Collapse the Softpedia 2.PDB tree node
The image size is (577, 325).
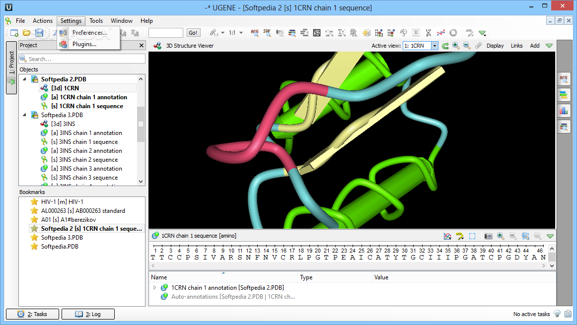point(25,79)
